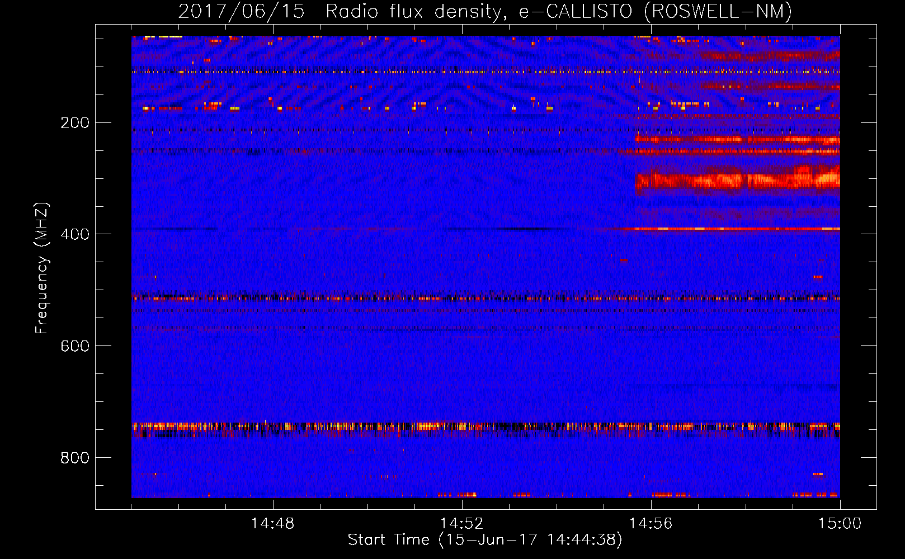Viewport: 905px width, 559px height.
Task: Click the 14:48 time tick label
Action: coord(272,524)
